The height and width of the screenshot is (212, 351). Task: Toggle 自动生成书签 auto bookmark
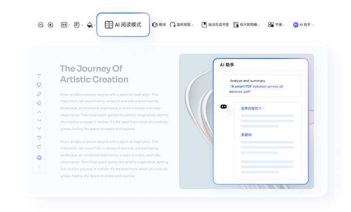pyautogui.click(x=215, y=25)
